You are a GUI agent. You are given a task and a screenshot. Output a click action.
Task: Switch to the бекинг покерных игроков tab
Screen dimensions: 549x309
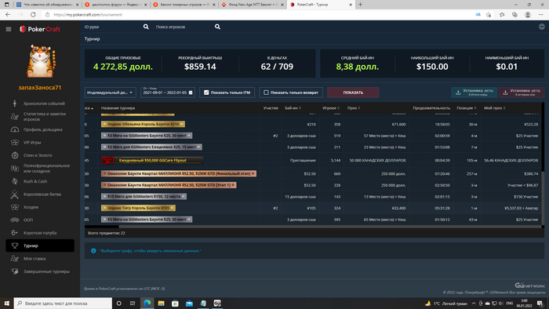185,5
